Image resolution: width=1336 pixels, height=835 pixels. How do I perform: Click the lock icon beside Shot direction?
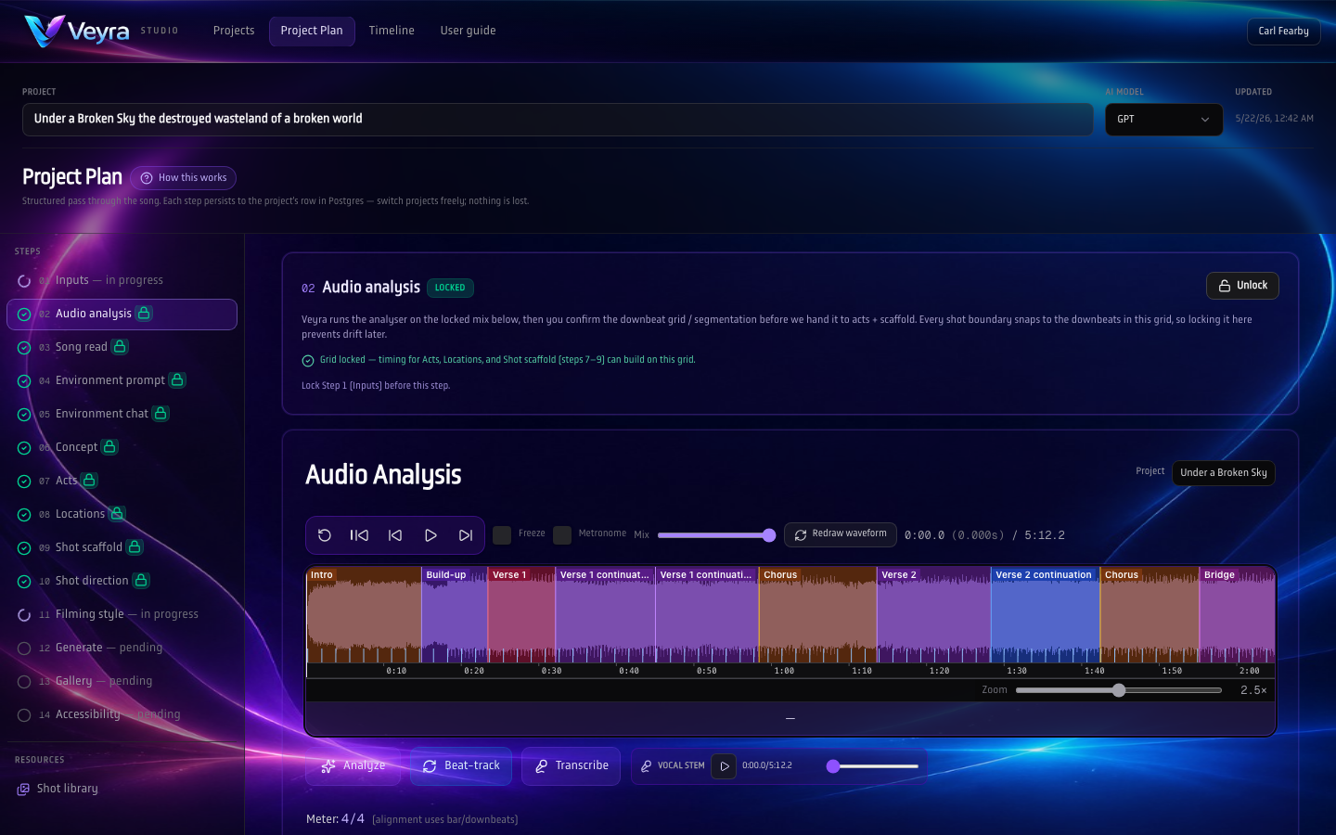coord(141,581)
